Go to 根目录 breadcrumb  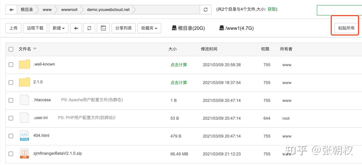click(x=27, y=10)
